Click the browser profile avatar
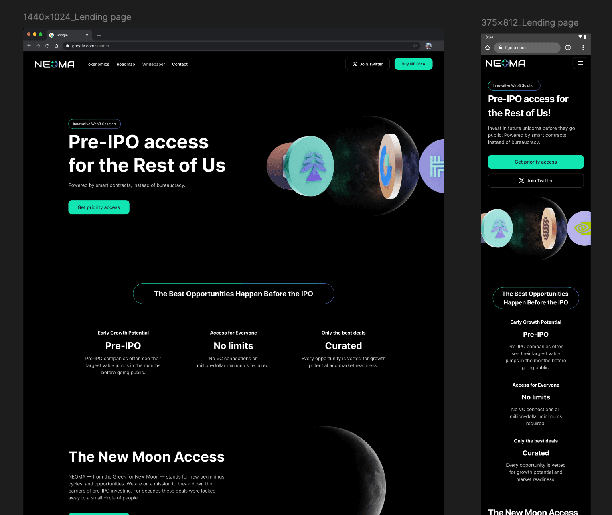Viewport: 612px width, 515px height. coord(428,46)
